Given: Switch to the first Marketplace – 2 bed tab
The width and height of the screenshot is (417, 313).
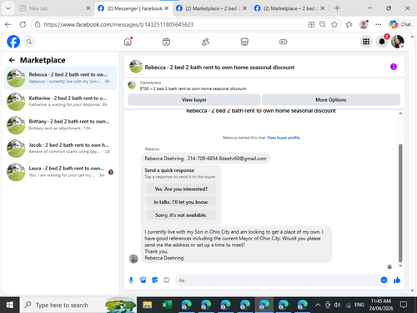Looking at the screenshot, I should click(212, 8).
